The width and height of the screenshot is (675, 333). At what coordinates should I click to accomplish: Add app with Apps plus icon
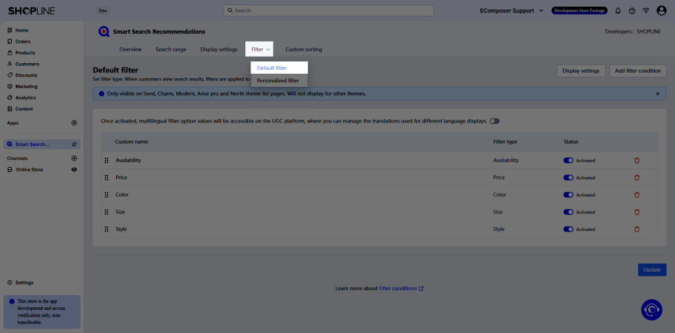74,123
